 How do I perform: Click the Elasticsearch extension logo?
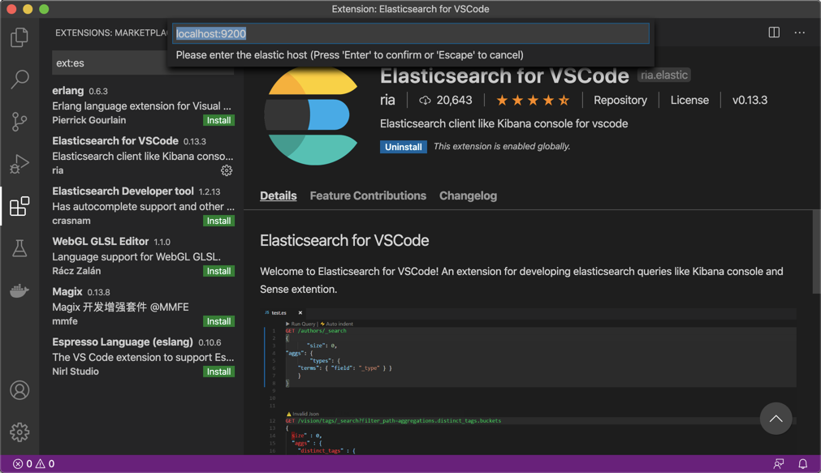click(313, 116)
